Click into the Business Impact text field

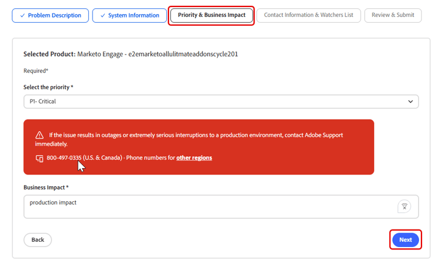(x=221, y=207)
